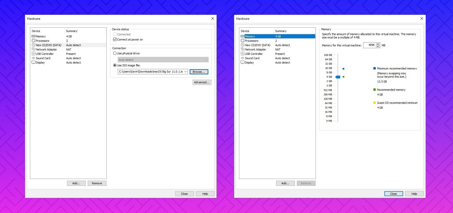Click '13.5 GB' maximum memory value
This screenshot has width=453, height=213.
[382, 82]
